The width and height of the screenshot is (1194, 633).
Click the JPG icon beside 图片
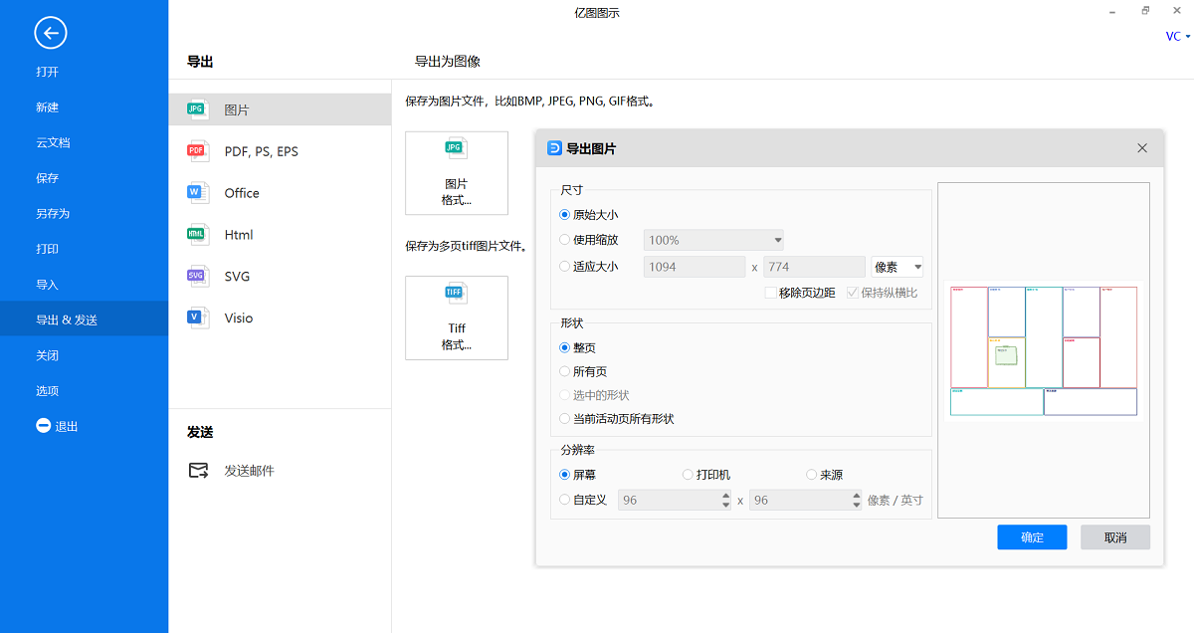197,109
